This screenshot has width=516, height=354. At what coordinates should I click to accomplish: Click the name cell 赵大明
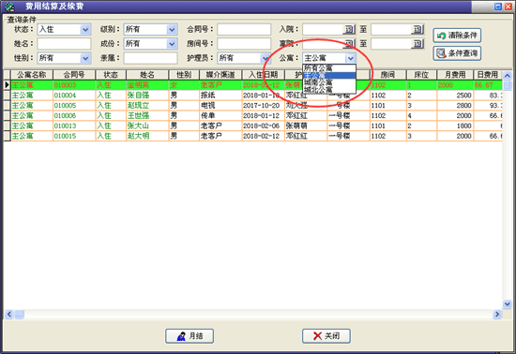(x=147, y=136)
